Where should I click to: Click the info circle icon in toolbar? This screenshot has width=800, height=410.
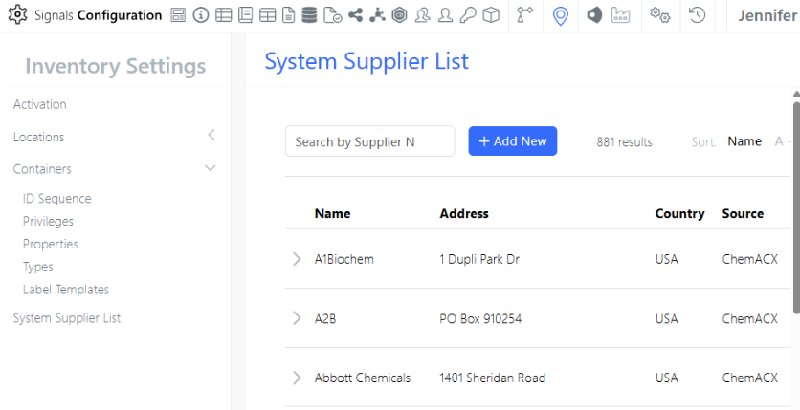(200, 15)
